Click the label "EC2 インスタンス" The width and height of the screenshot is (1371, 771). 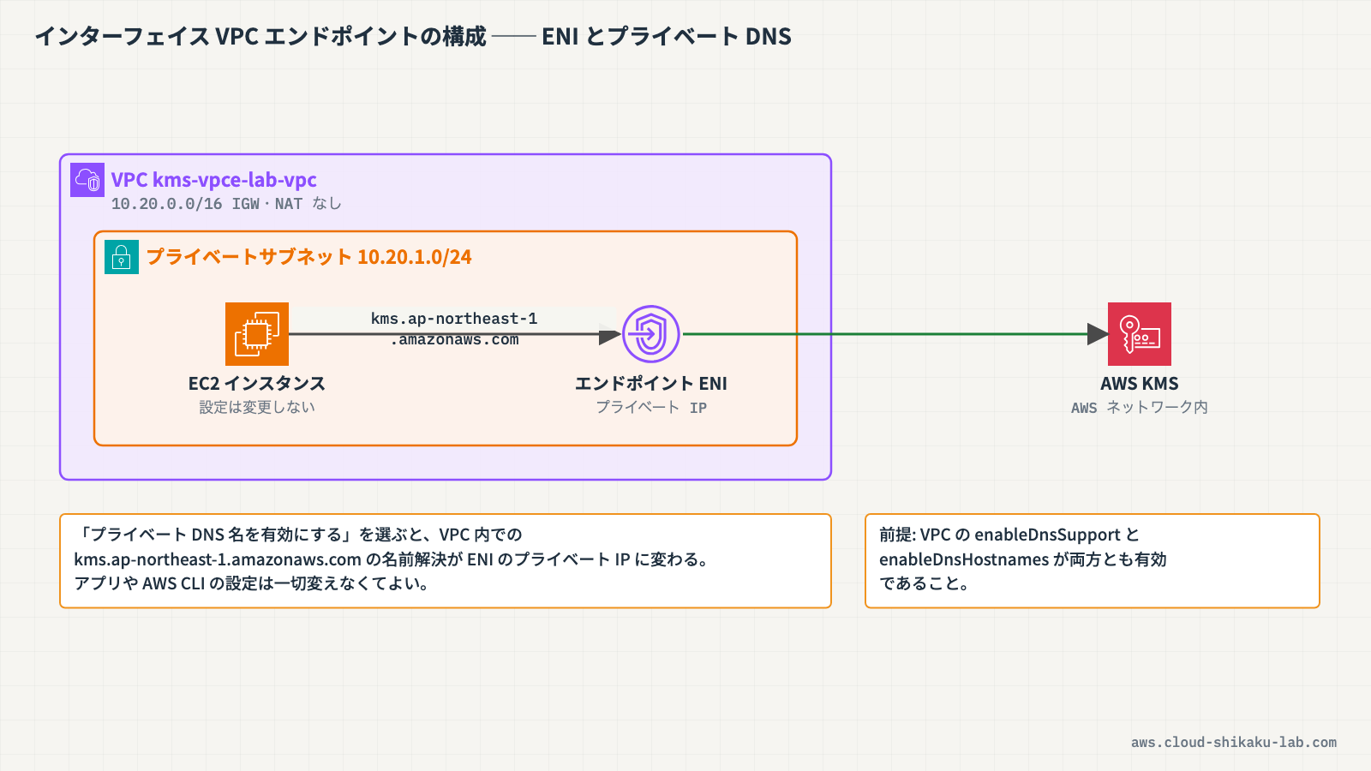[257, 384]
